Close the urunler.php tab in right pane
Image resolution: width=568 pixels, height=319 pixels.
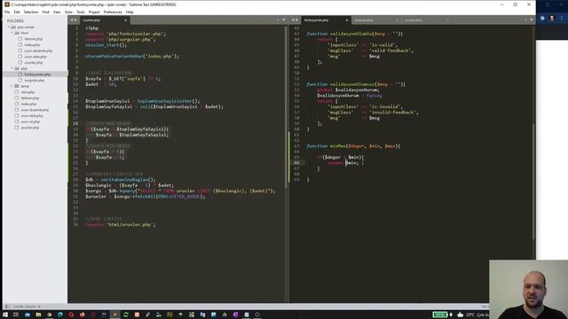(x=447, y=20)
